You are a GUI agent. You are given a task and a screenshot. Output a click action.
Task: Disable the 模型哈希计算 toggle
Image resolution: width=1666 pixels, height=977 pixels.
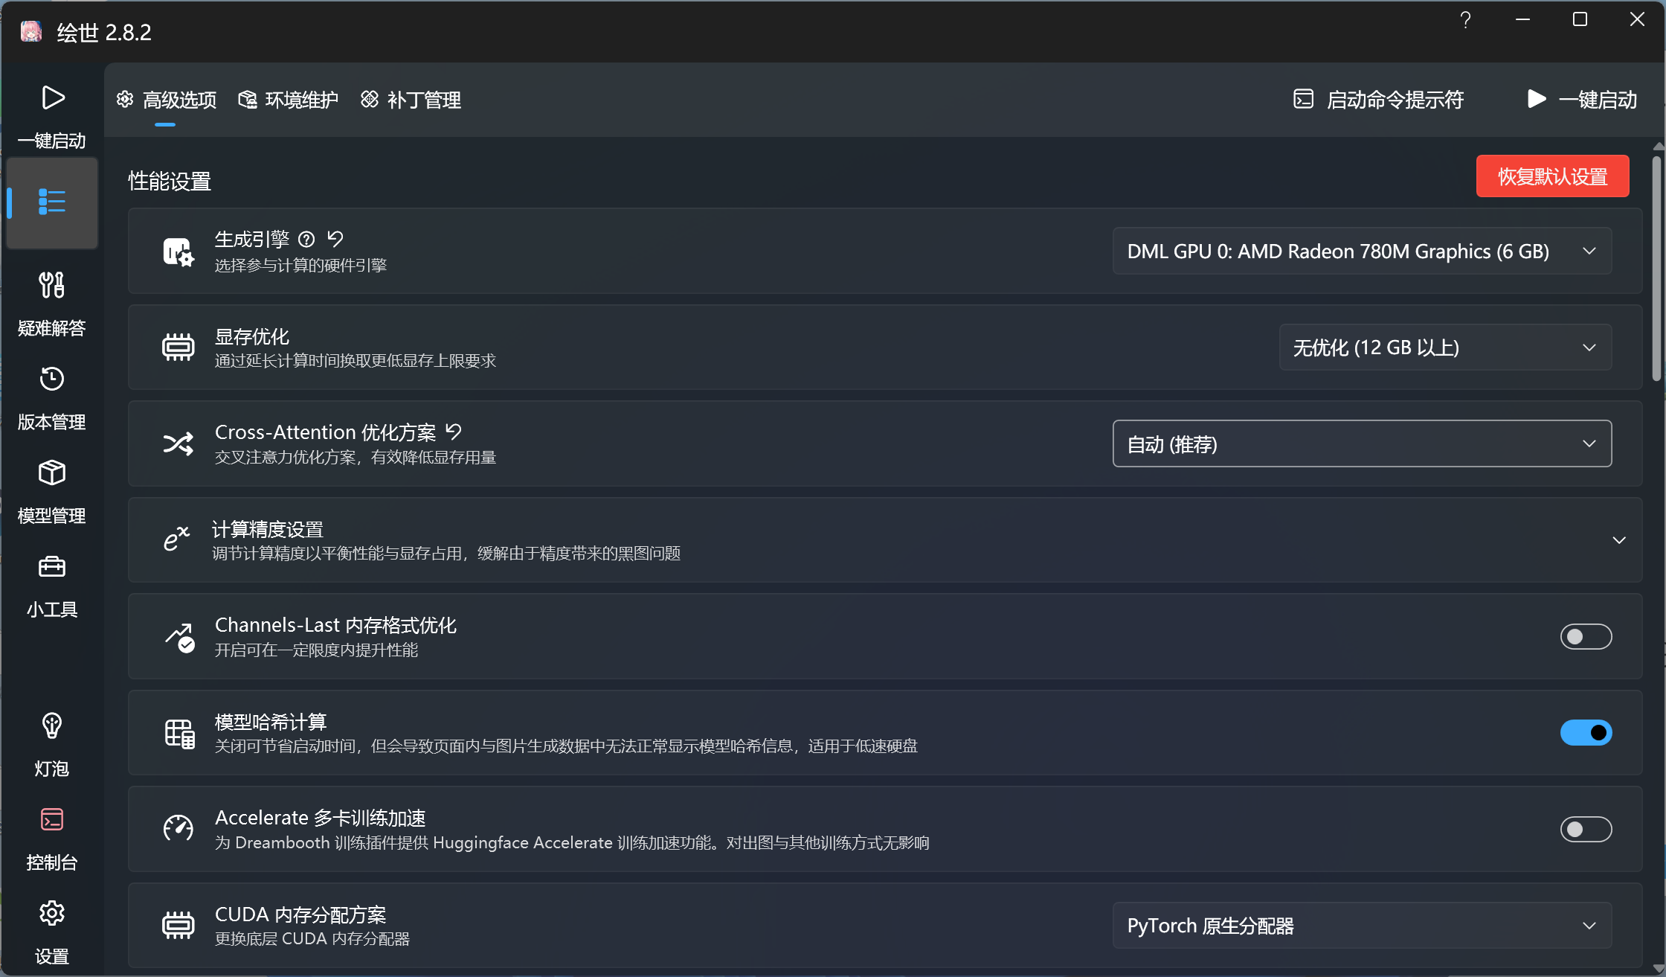(x=1585, y=733)
